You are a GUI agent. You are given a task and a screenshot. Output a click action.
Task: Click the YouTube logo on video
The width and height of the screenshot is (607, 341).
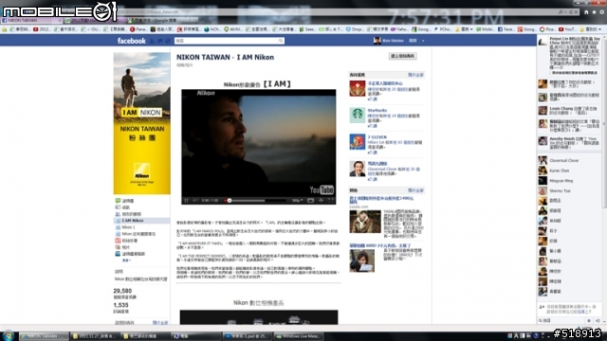pyautogui.click(x=322, y=189)
